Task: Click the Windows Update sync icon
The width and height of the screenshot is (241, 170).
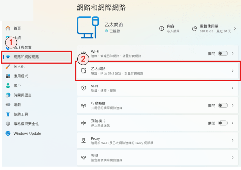Action: (8, 133)
